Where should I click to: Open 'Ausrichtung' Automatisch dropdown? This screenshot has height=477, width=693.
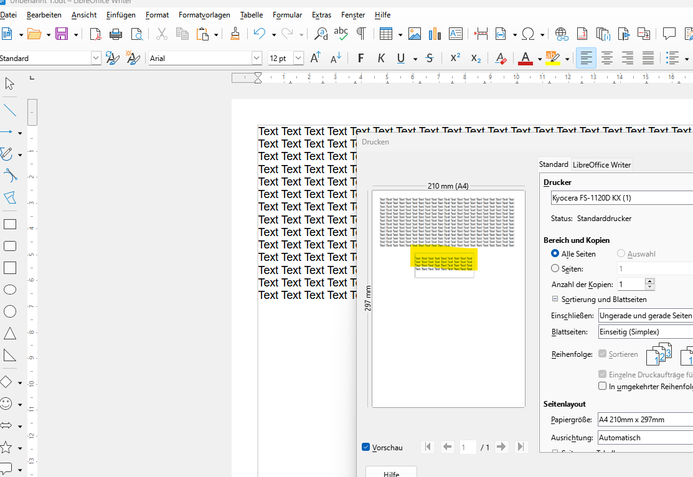[x=646, y=438]
